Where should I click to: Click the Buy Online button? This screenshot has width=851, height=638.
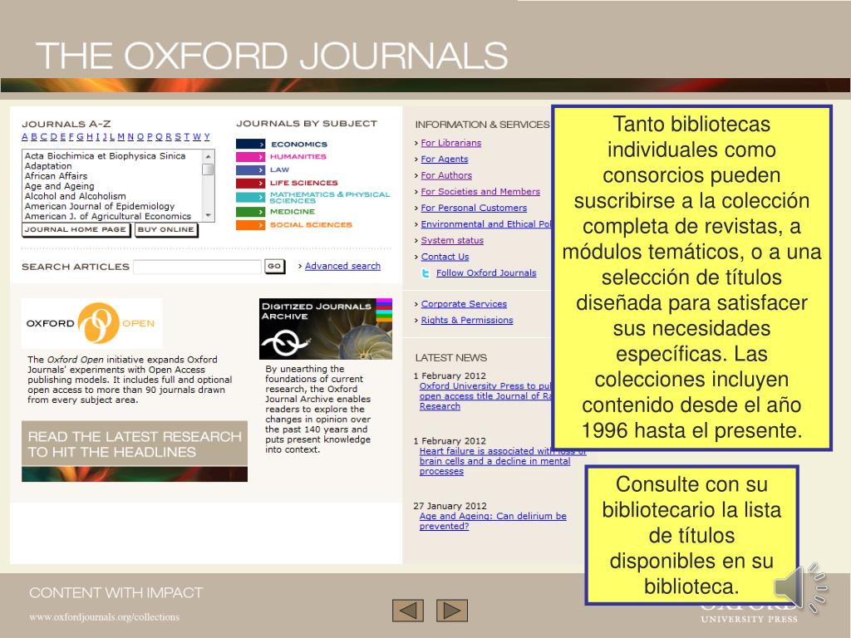[x=166, y=229]
